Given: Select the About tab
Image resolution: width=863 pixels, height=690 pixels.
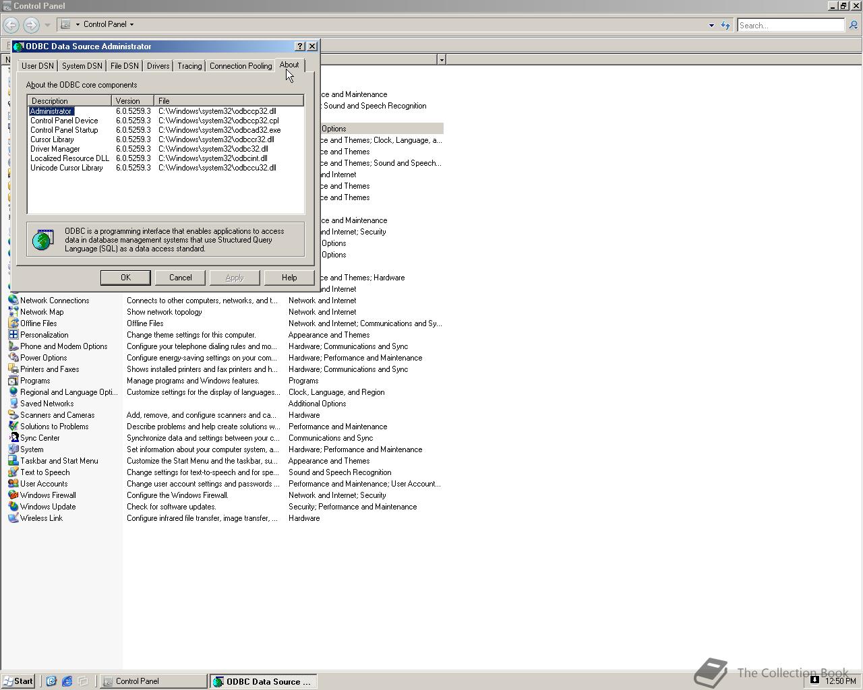Looking at the screenshot, I should tap(289, 65).
